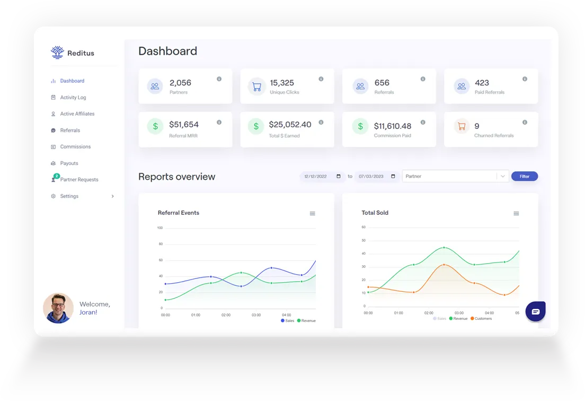The height and width of the screenshot is (401, 585).
Task: Toggle Sales series in Total Sold legend
Action: [x=439, y=318]
